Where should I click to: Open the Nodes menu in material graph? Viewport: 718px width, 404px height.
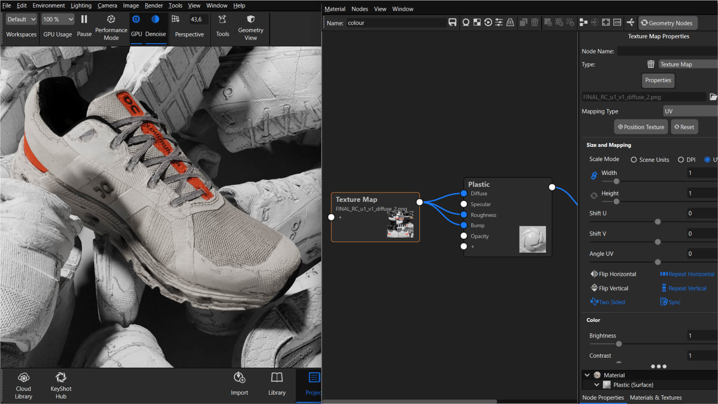360,9
